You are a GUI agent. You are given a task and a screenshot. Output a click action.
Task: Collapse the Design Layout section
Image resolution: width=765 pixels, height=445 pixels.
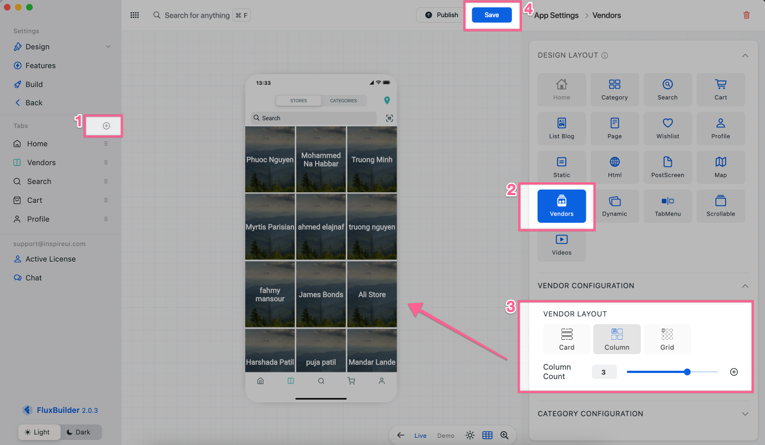click(x=745, y=55)
